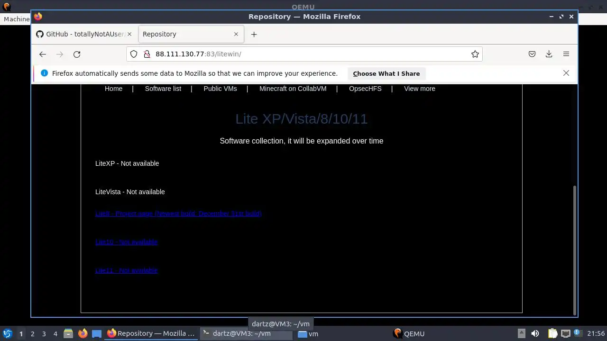Open the clipboard manager tray icon
The height and width of the screenshot is (341, 607).
[x=552, y=333]
